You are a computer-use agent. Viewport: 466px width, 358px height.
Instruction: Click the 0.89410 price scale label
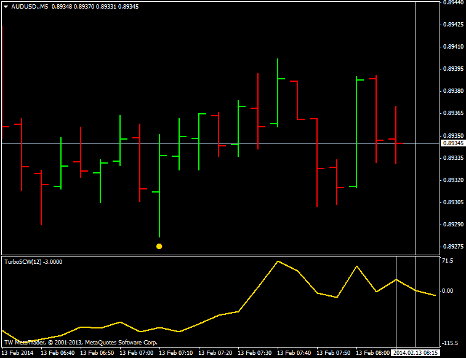(x=453, y=47)
